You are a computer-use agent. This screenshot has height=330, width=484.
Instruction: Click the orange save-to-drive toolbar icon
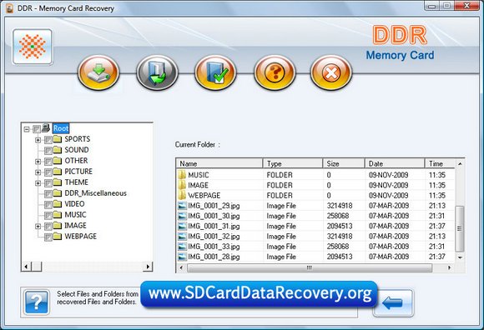coord(98,72)
